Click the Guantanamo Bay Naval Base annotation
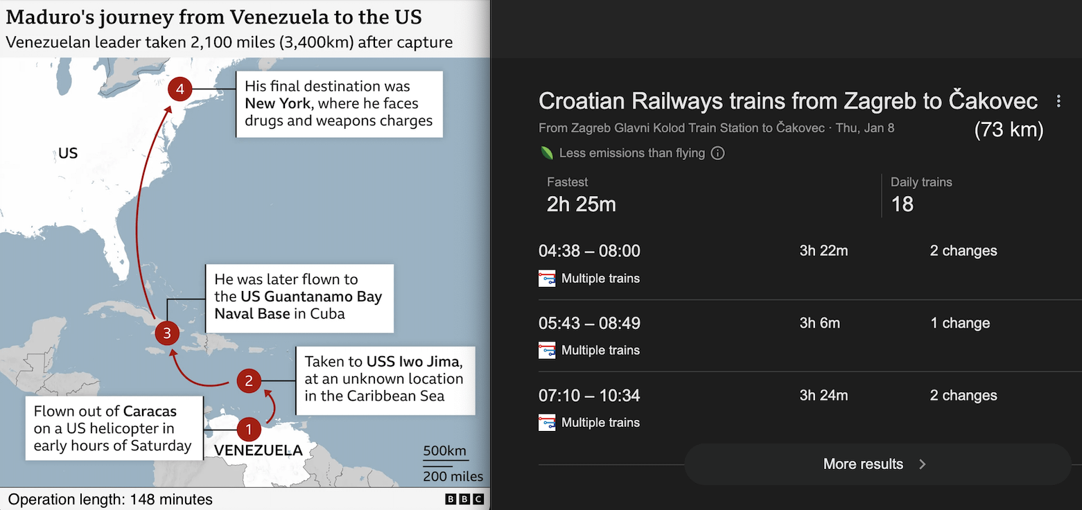 [x=299, y=297]
